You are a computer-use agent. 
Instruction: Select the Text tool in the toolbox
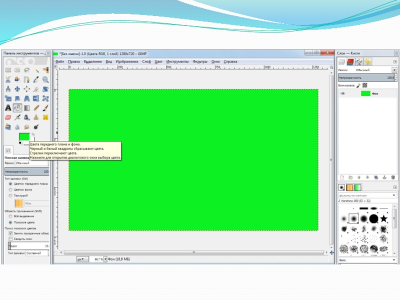point(8,107)
